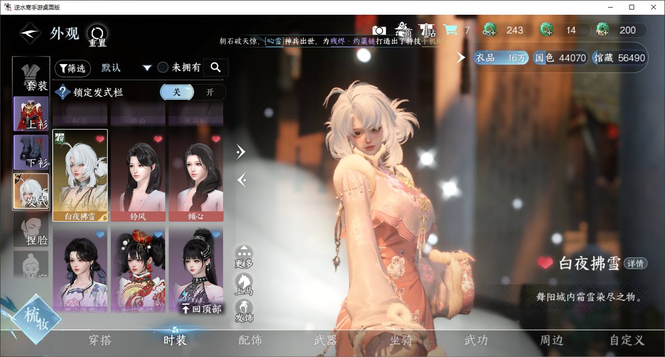Click the cart count number 7
Image resolution: width=665 pixels, height=357 pixels.
click(x=467, y=30)
